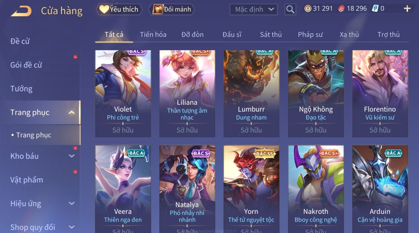Tap the blue coupon currency icon

375,9
